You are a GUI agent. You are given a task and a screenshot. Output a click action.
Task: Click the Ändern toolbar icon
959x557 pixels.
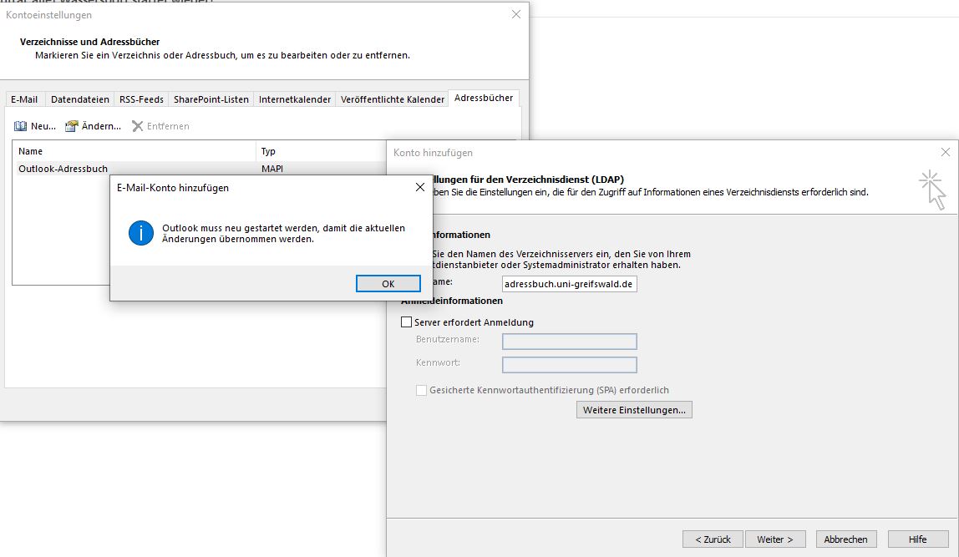tap(72, 126)
